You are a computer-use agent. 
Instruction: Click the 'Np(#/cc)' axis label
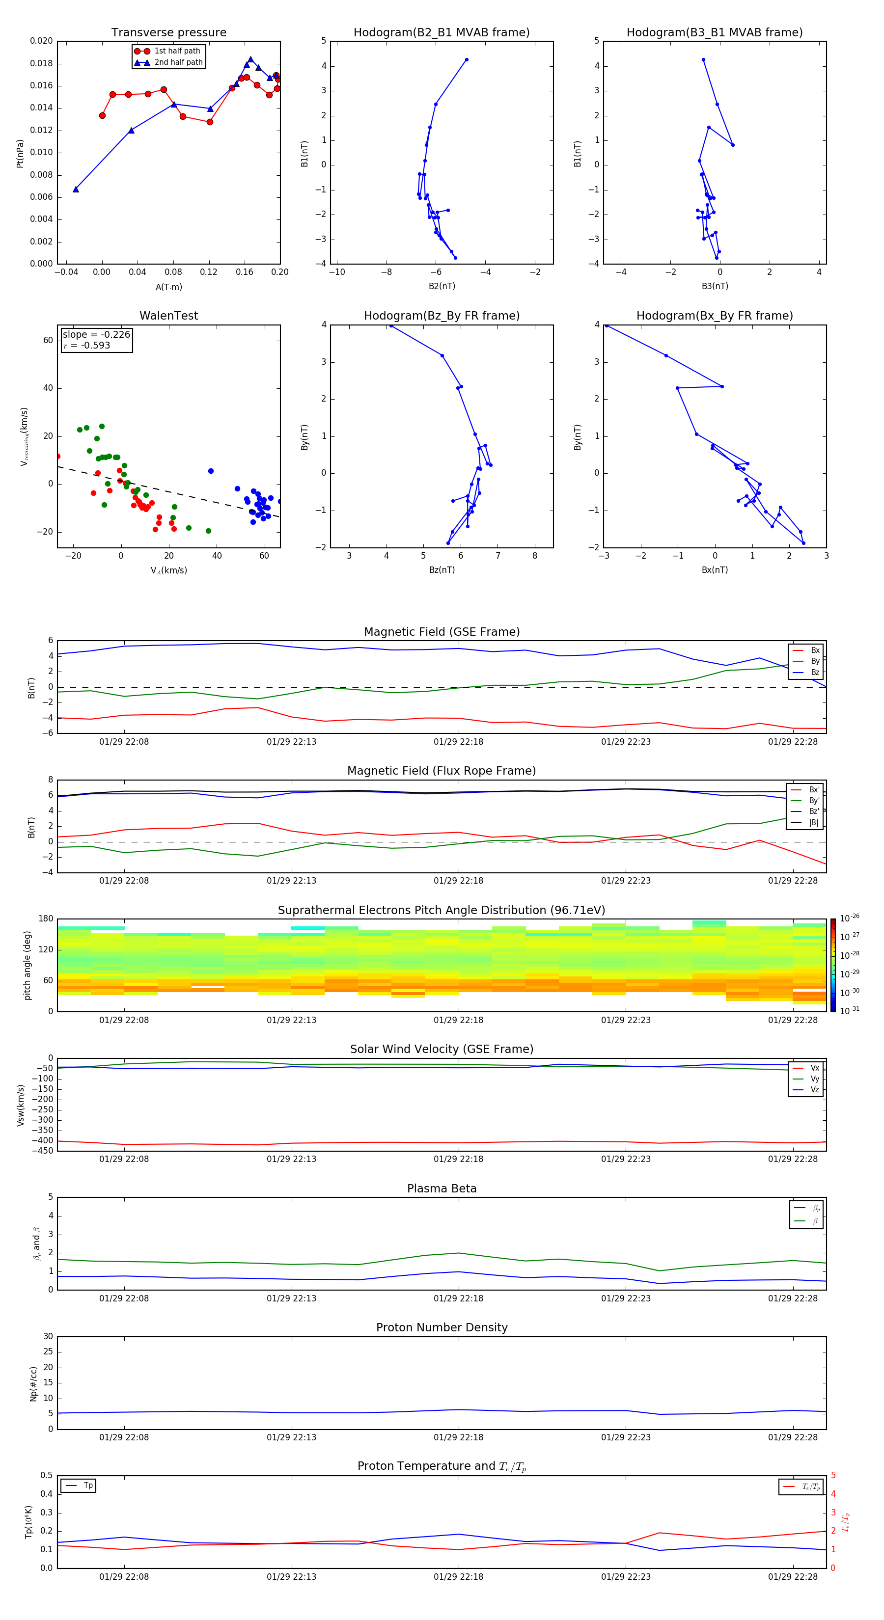33,1383
